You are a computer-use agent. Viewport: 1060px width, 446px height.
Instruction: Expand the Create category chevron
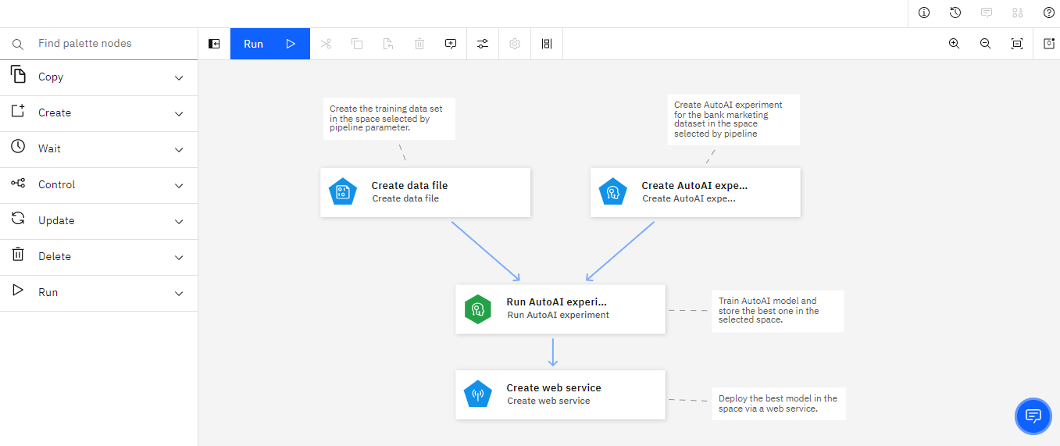tap(179, 114)
